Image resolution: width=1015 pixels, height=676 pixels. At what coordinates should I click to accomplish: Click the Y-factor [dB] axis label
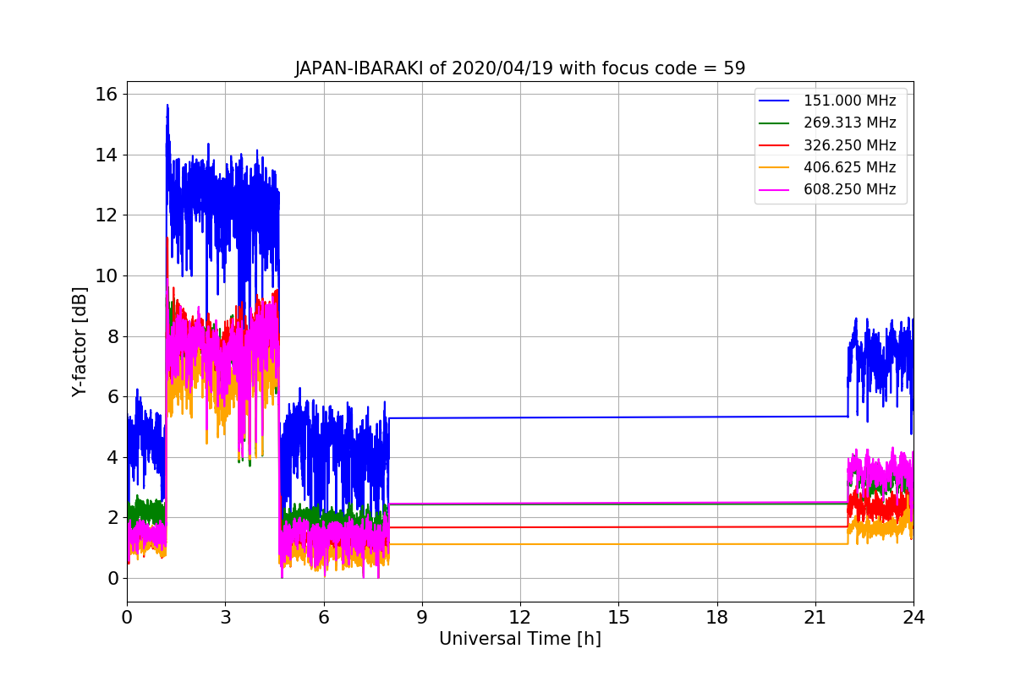tap(80, 341)
